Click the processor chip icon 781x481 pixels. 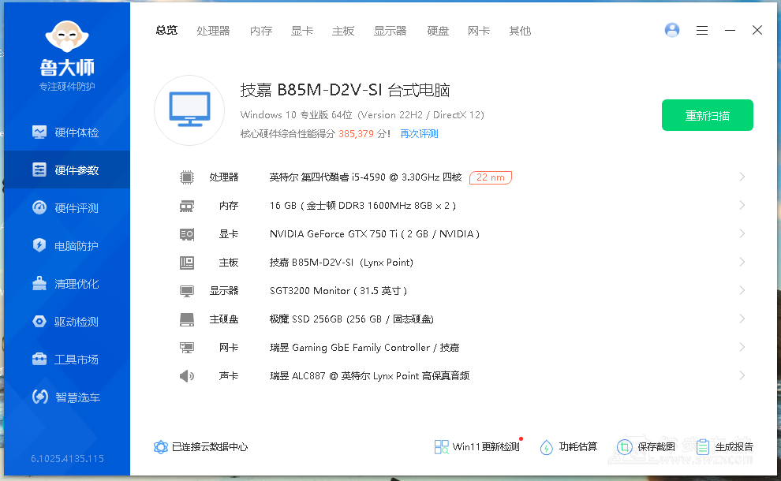pos(187,177)
